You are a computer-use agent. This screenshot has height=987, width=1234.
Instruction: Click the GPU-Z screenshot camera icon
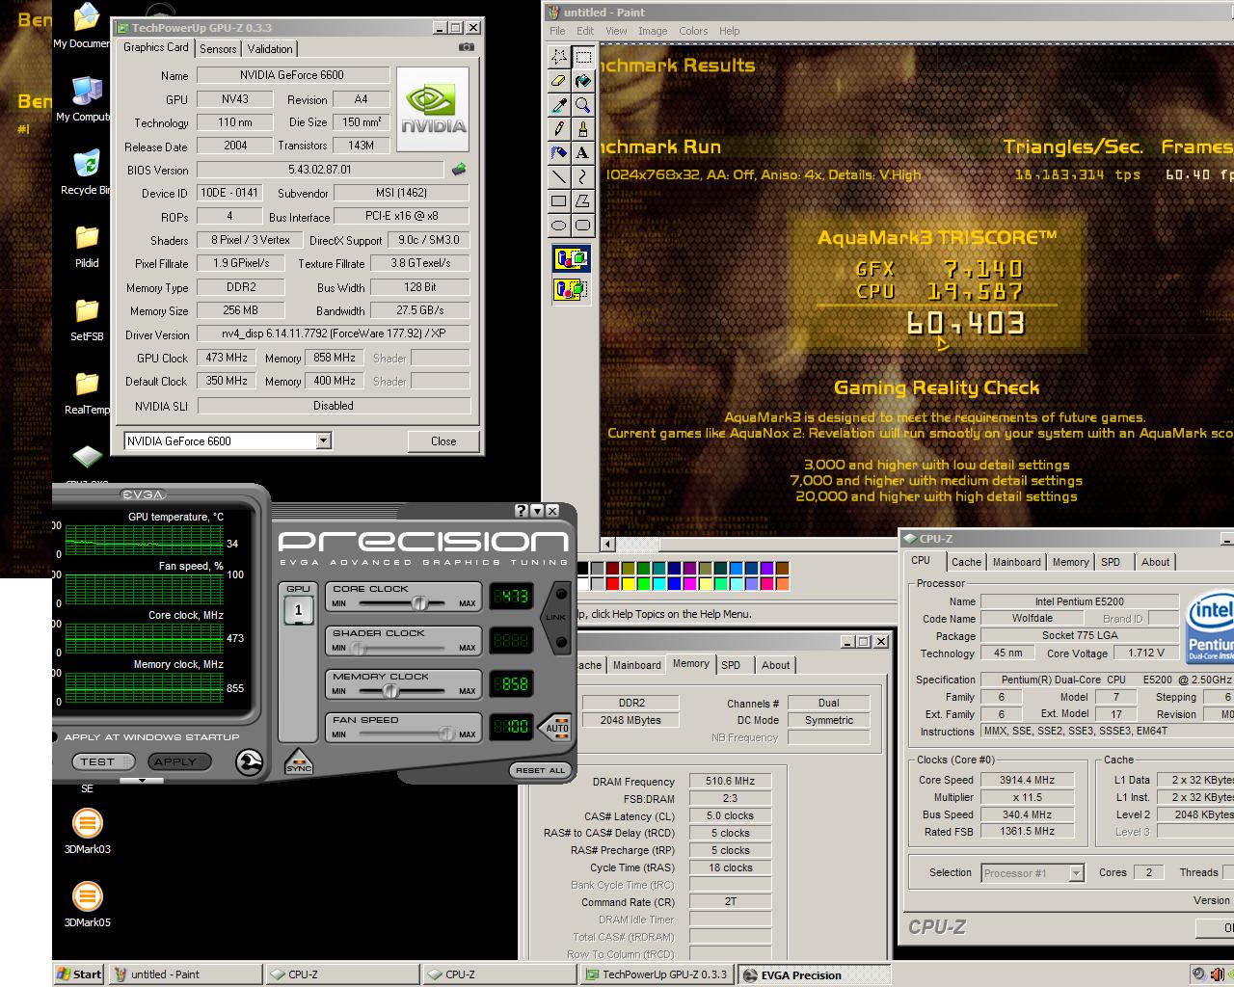click(x=467, y=47)
